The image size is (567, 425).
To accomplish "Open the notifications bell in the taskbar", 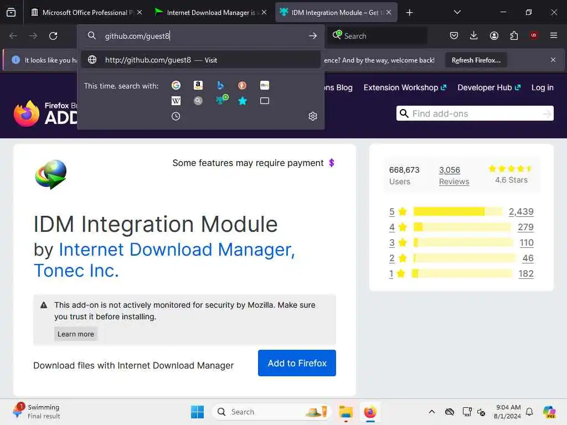I will 529,412.
